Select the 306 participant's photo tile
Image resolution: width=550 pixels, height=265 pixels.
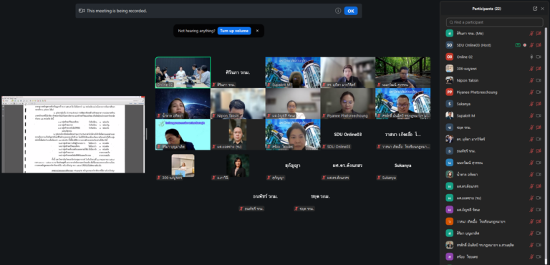click(x=183, y=165)
